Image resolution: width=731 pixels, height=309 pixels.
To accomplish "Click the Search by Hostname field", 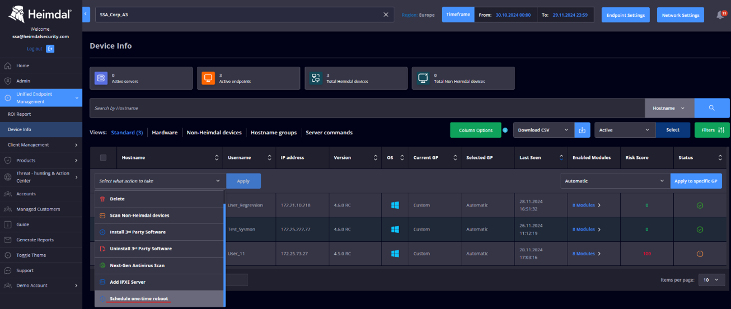I will pyautogui.click(x=367, y=108).
